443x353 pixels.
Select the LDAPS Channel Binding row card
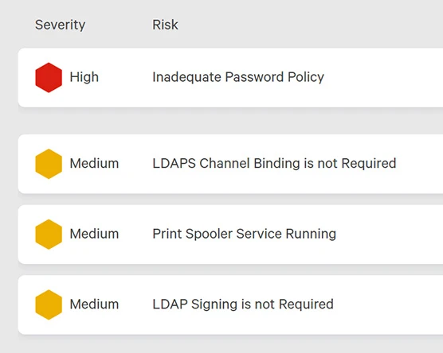click(230, 164)
